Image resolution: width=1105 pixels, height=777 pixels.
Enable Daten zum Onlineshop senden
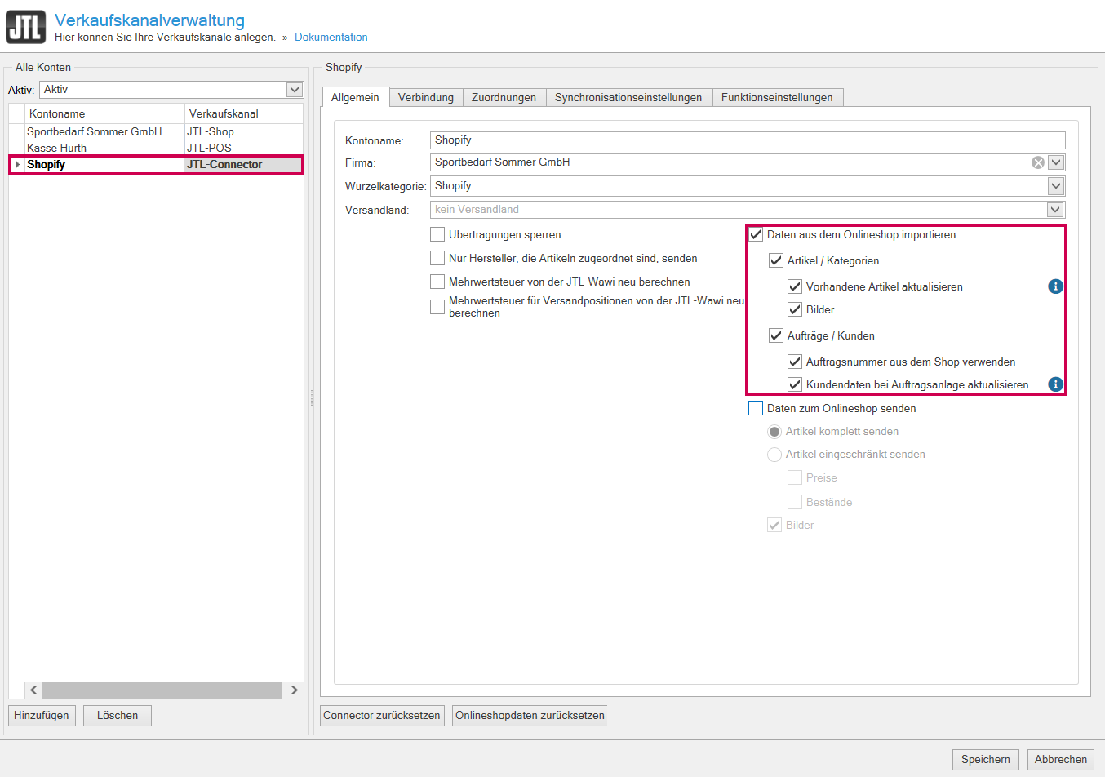756,408
